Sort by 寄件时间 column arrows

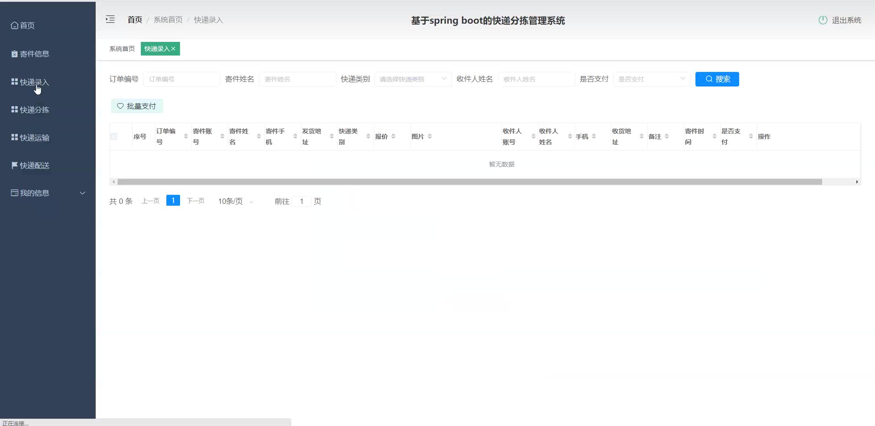715,137
